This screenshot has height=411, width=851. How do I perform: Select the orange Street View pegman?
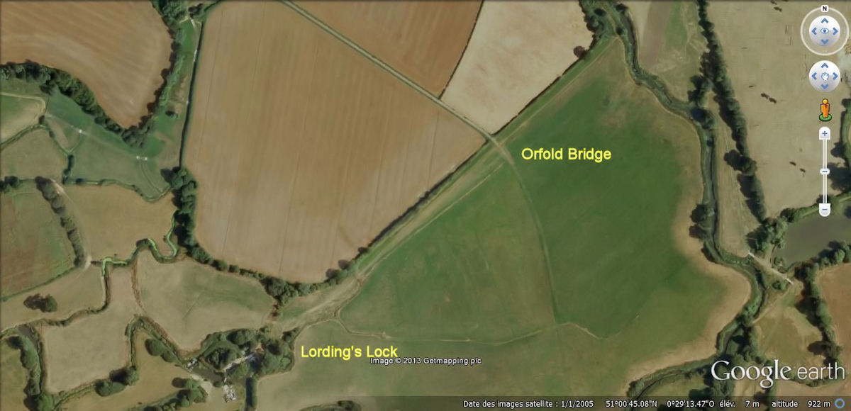click(x=824, y=110)
